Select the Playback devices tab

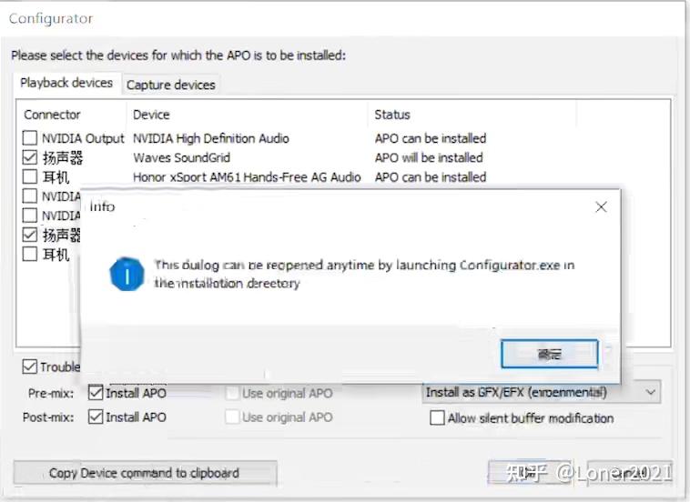(x=66, y=83)
